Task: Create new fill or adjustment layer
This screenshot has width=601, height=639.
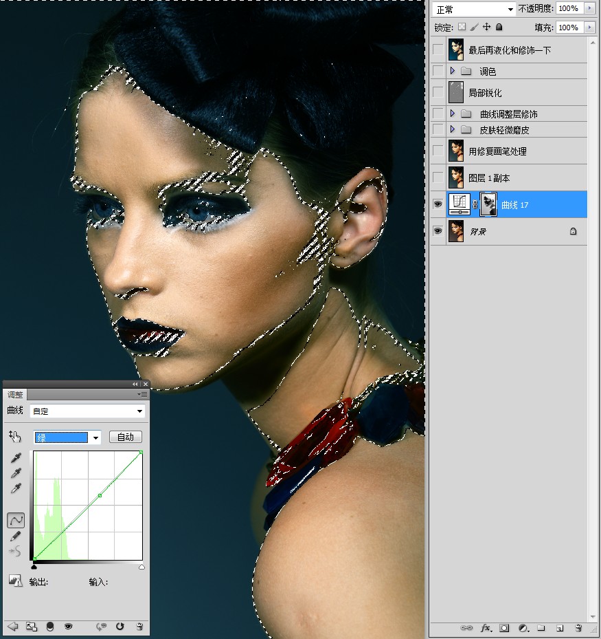Action: [x=523, y=628]
